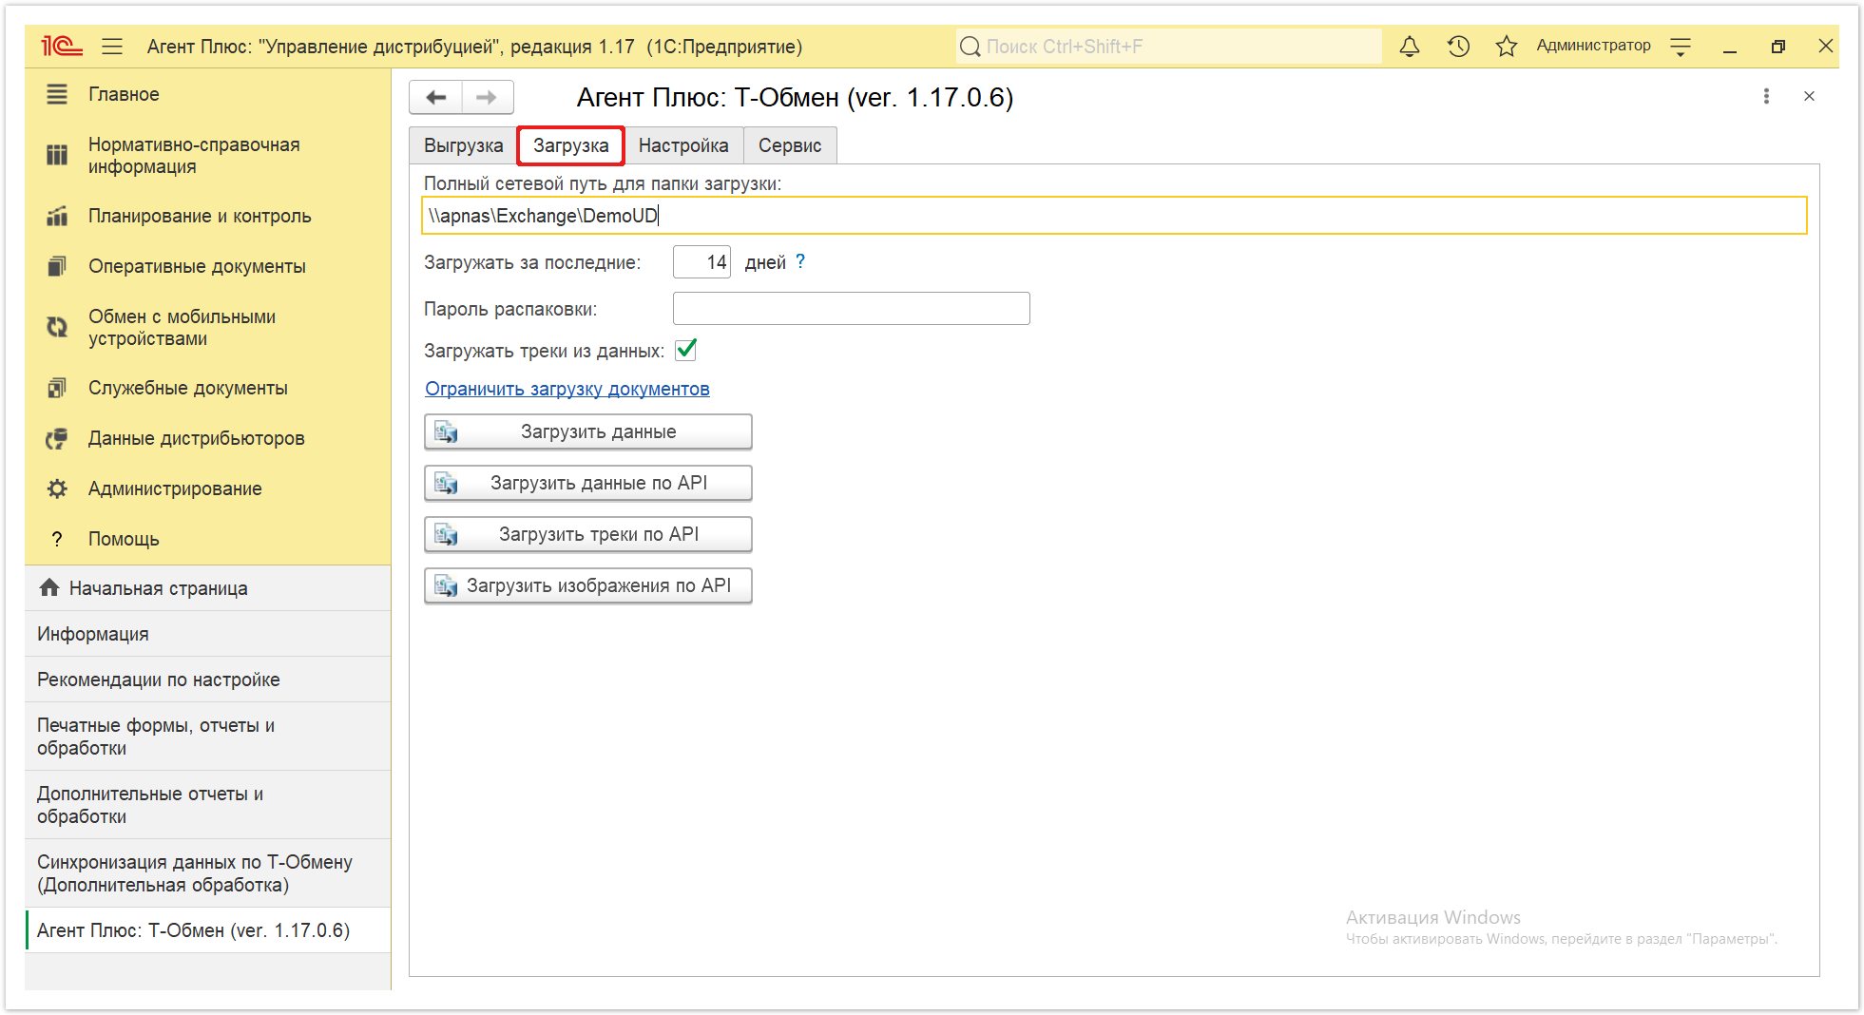Open the hamburger functions menu in title bar

pyautogui.click(x=112, y=46)
